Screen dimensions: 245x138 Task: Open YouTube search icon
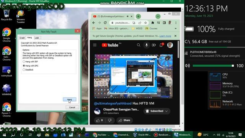(x=139, y=45)
